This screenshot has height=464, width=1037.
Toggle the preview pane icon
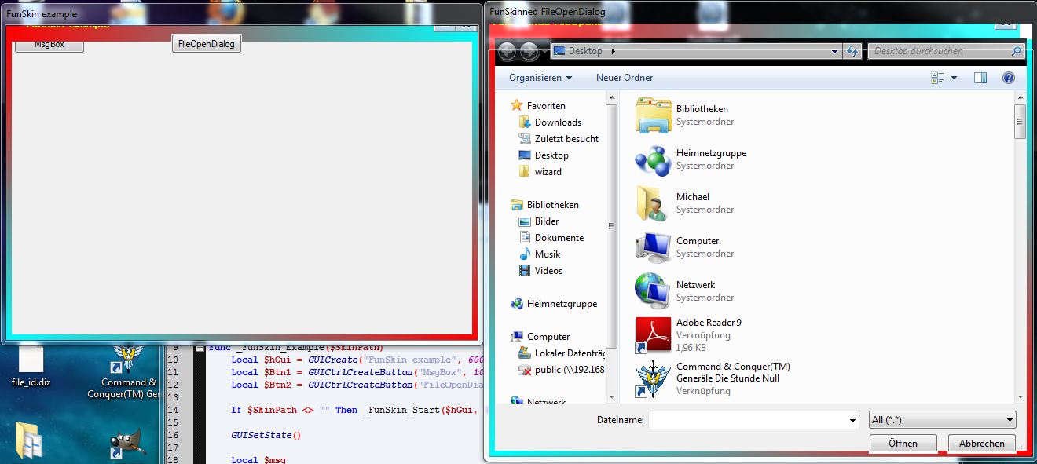point(980,78)
